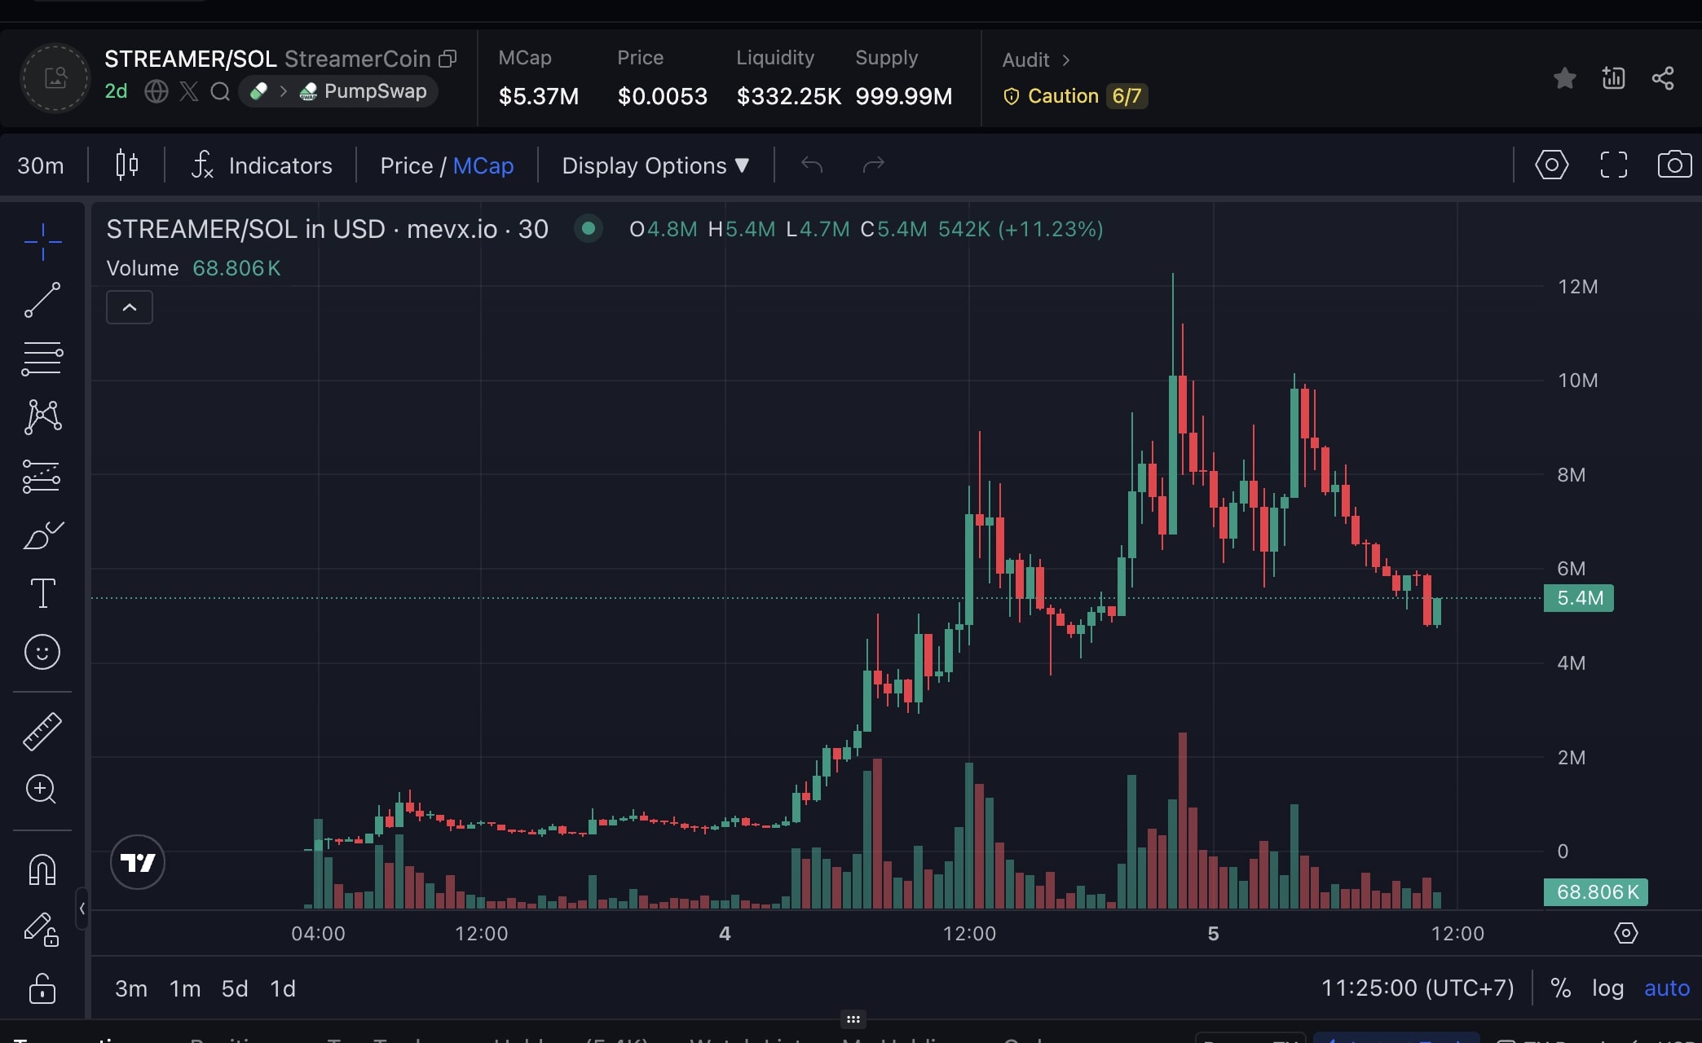Screen dimensions: 1702x1043
Task: Activate the zoom in tool
Action: (x=42, y=789)
